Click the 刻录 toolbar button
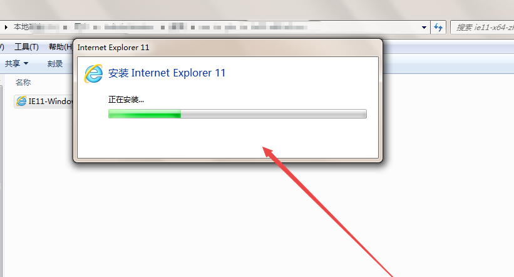The width and height of the screenshot is (514, 277). click(54, 64)
